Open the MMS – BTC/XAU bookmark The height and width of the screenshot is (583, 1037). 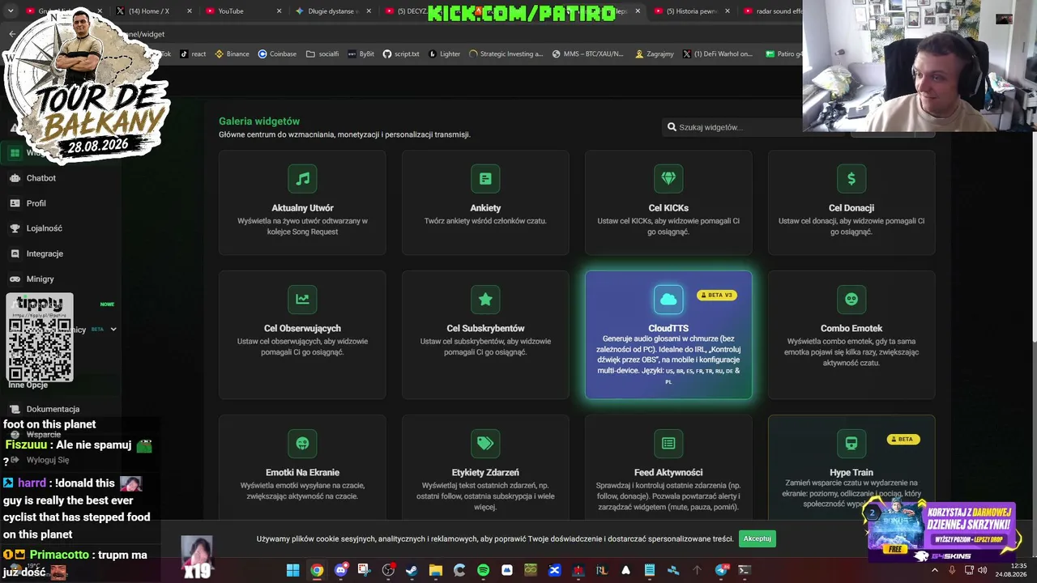click(587, 54)
